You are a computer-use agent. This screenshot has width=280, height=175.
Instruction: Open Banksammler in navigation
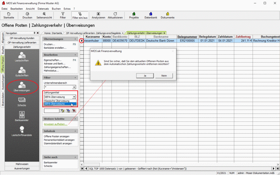click(22, 117)
